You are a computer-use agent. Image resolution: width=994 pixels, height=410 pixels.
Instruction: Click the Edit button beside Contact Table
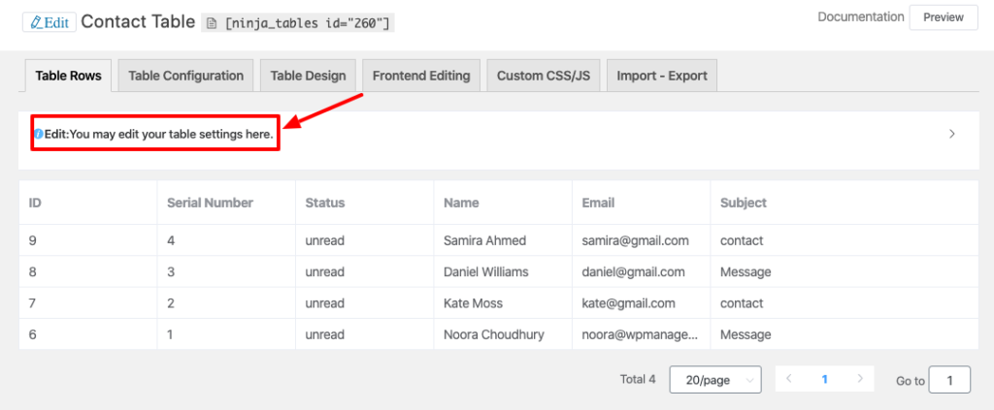[49, 22]
